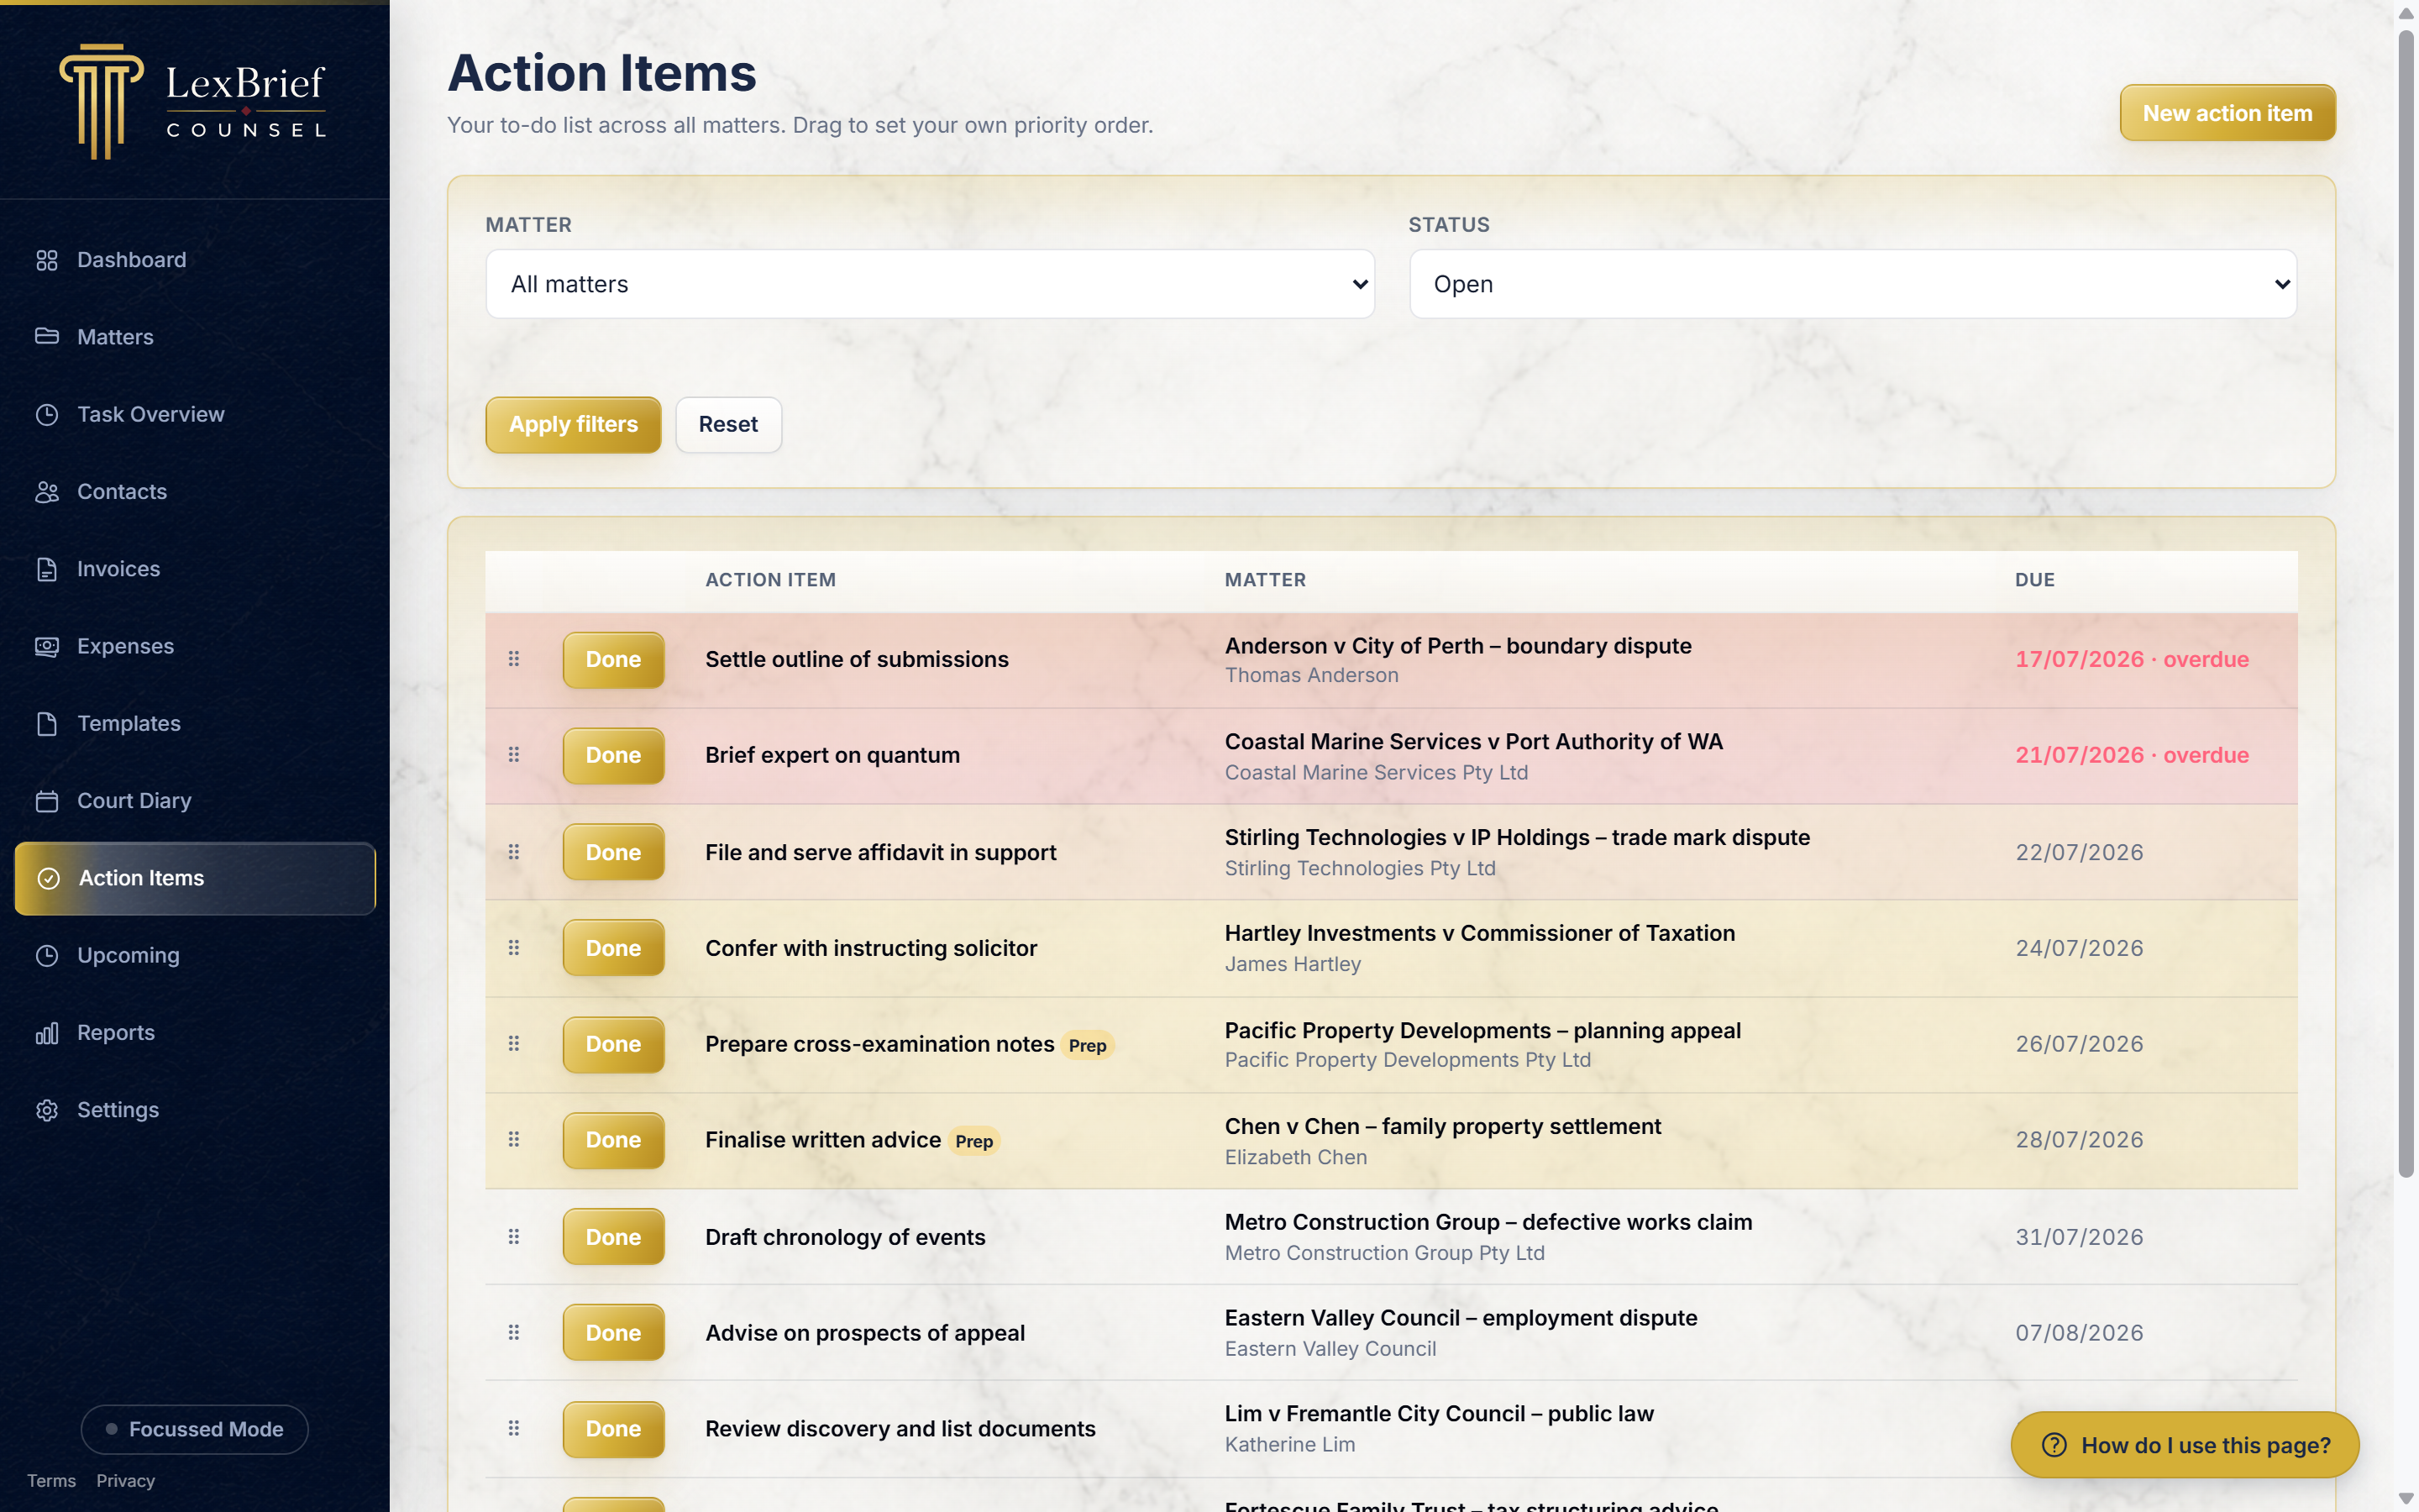Mark Settle outline of submissions as Done
Screen dimensions: 2419x1512
click(613, 659)
